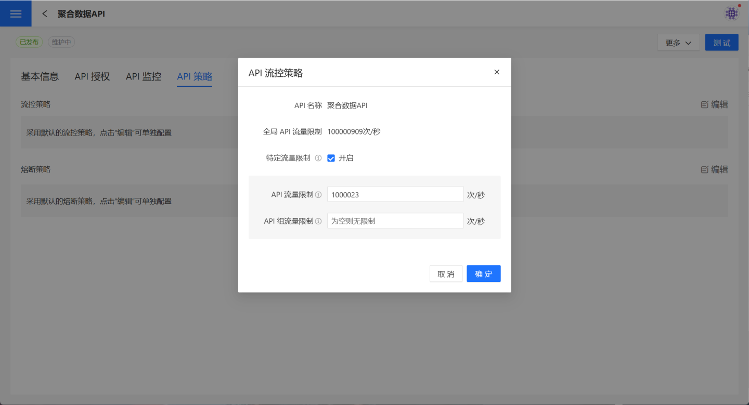Go to the API 监控 tab
The width and height of the screenshot is (749, 405).
click(x=144, y=76)
